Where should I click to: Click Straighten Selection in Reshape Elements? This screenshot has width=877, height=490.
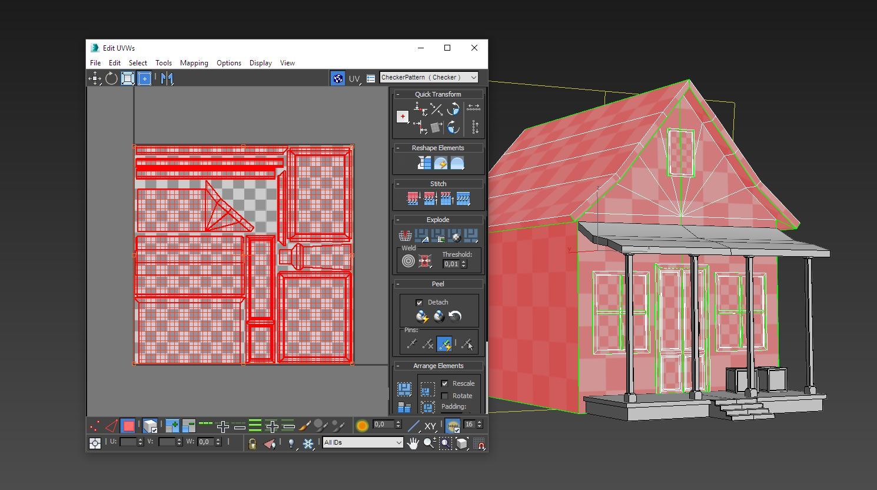click(424, 164)
